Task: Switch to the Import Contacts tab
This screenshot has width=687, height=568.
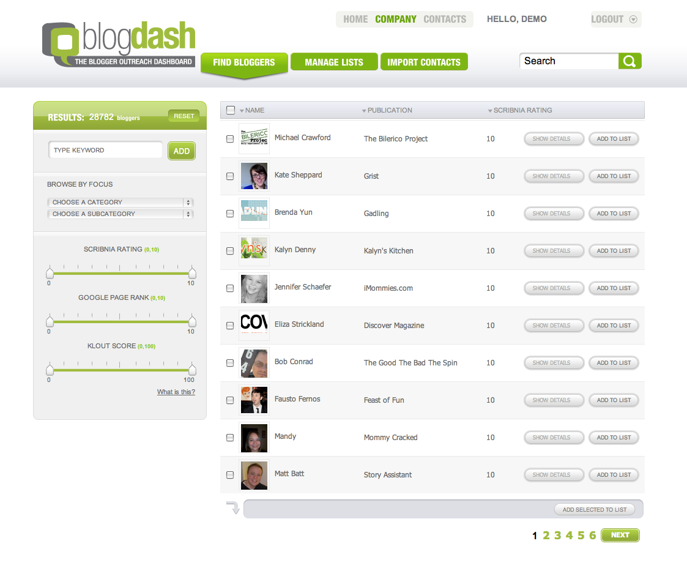Action: coord(424,62)
